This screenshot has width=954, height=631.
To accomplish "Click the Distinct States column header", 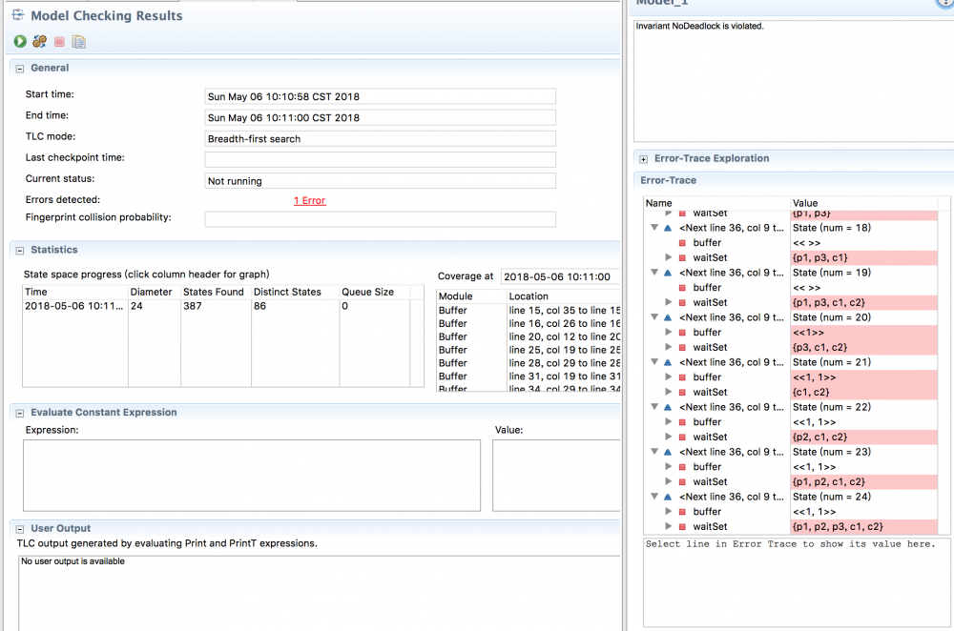I will tap(295, 293).
